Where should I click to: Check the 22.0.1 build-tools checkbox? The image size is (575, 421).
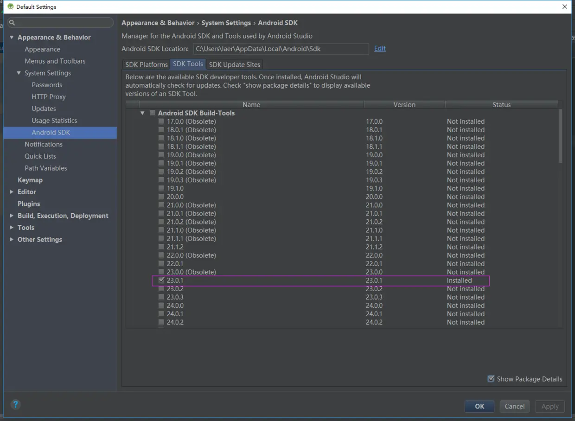pyautogui.click(x=161, y=263)
